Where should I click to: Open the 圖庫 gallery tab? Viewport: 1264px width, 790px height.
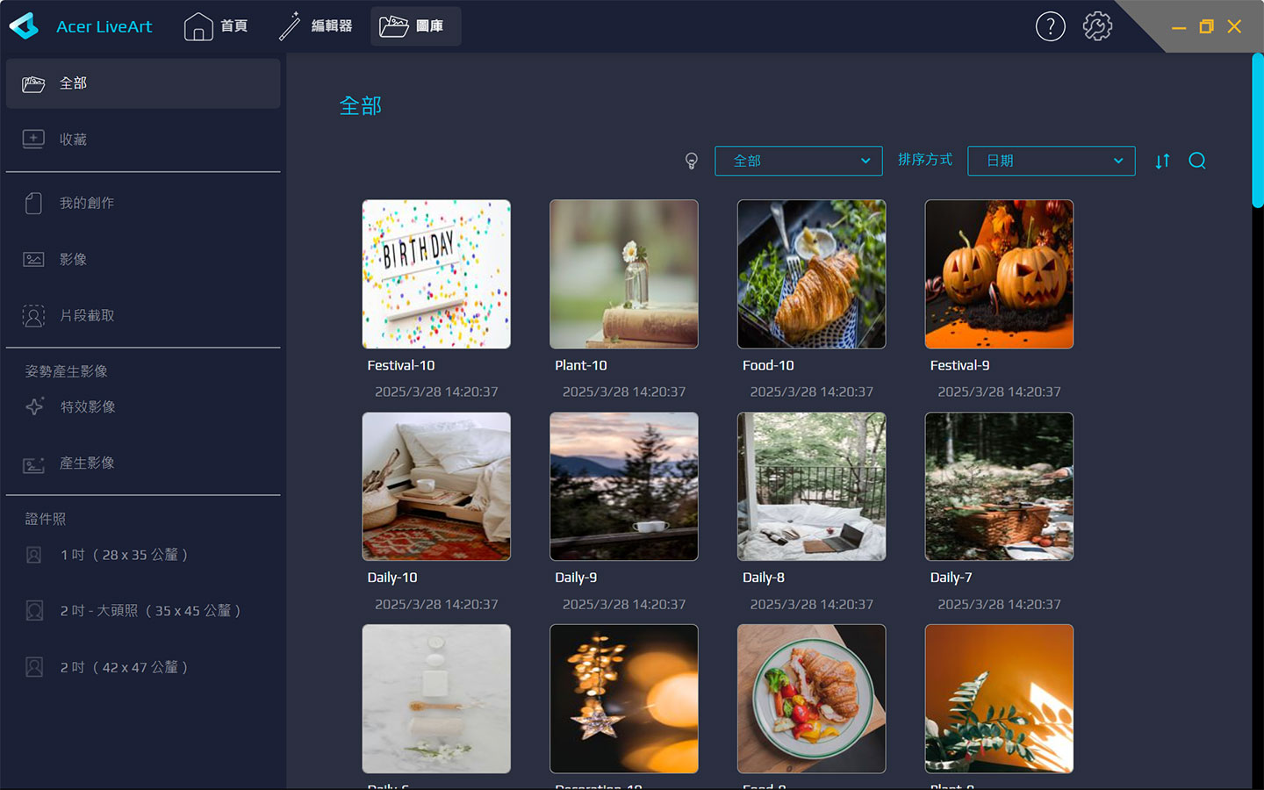click(413, 26)
